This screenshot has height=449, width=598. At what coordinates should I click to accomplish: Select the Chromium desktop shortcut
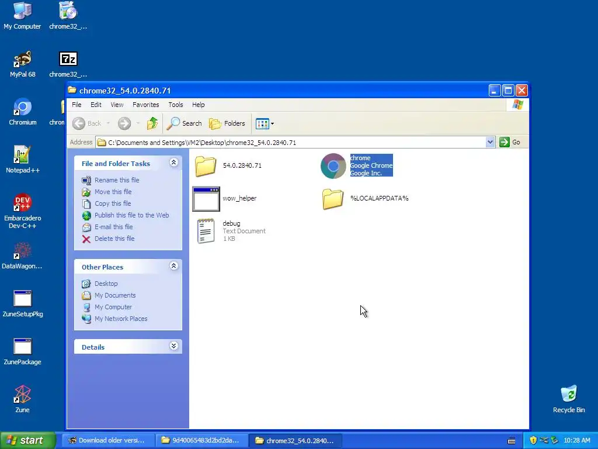[23, 112]
